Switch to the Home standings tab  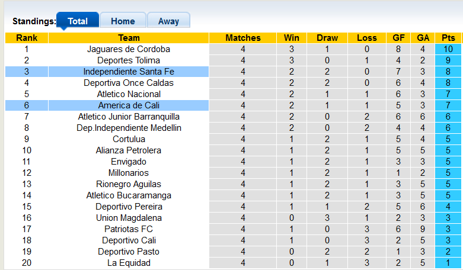(x=123, y=21)
